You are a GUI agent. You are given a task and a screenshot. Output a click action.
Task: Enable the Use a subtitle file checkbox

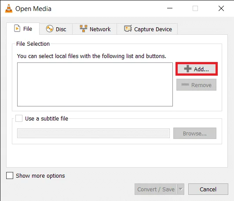(x=19, y=118)
